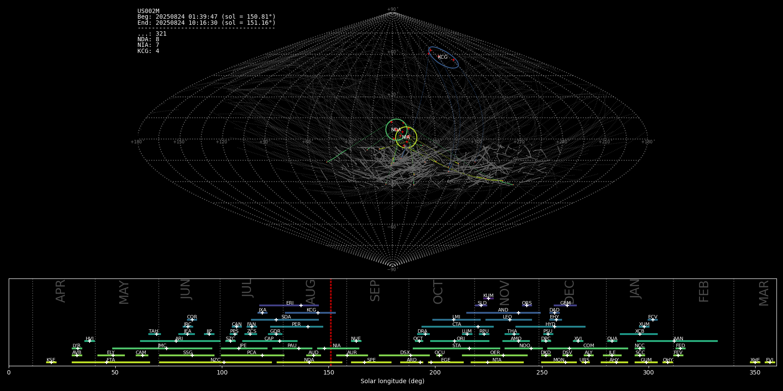The image size is (783, 391).
Task: Click the Solar longitude (deg) axis label
Action: pyautogui.click(x=392, y=381)
